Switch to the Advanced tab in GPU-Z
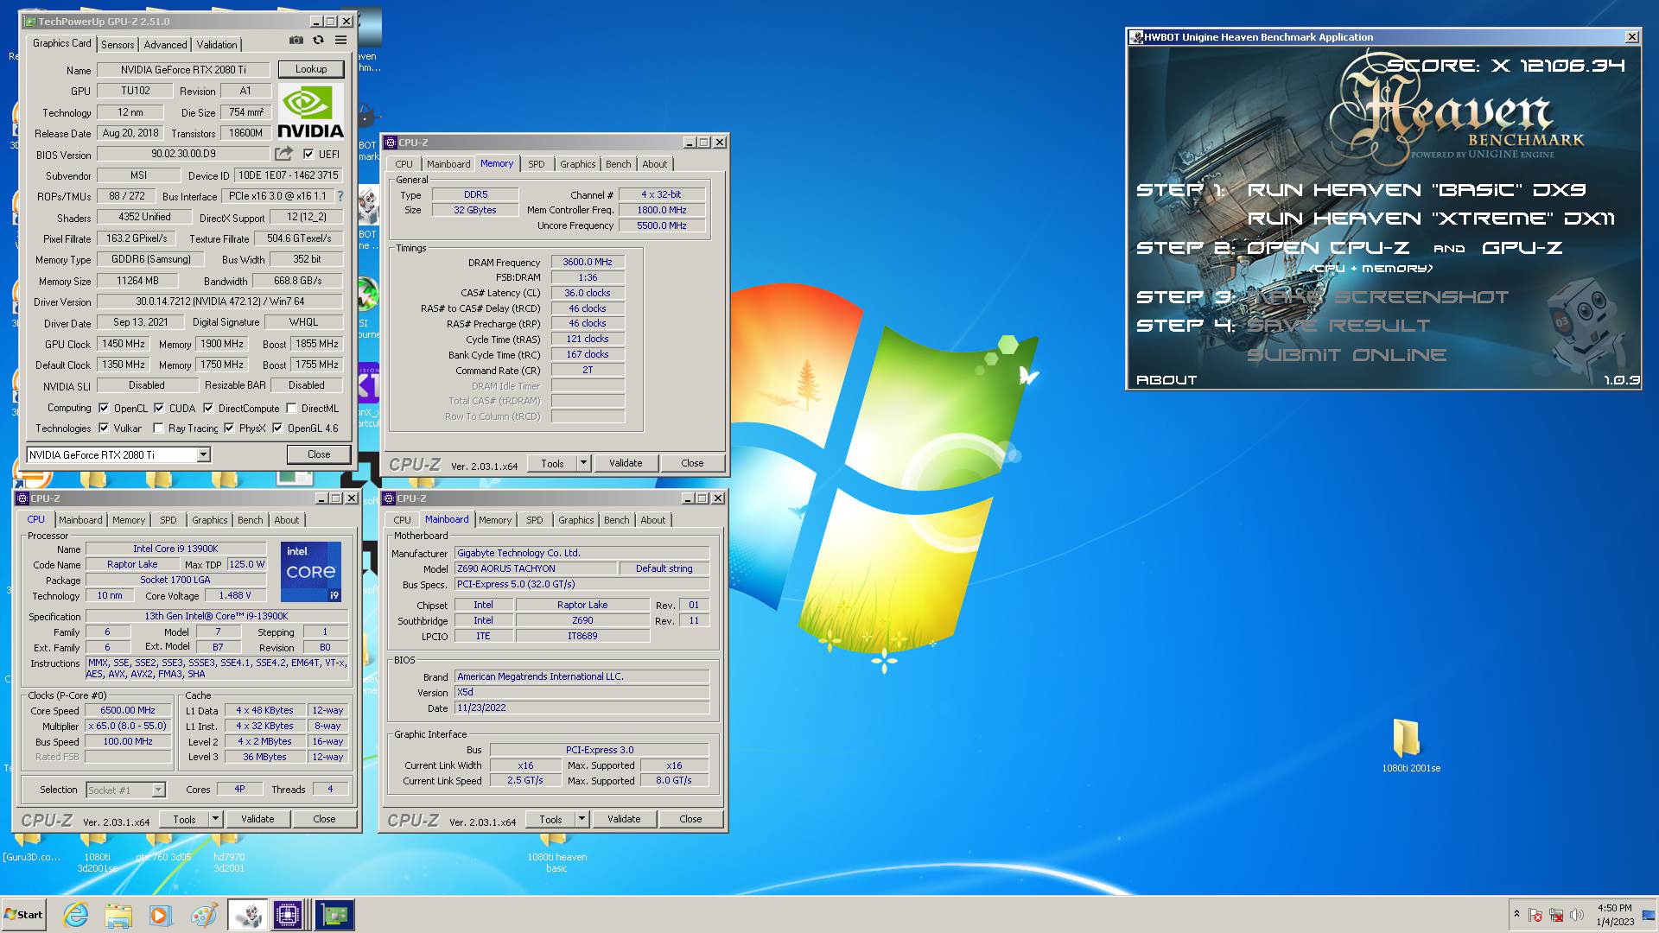 coord(165,45)
